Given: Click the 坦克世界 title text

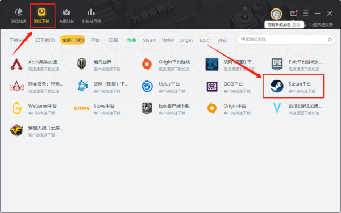Looking at the screenshot, I should 102,62.
